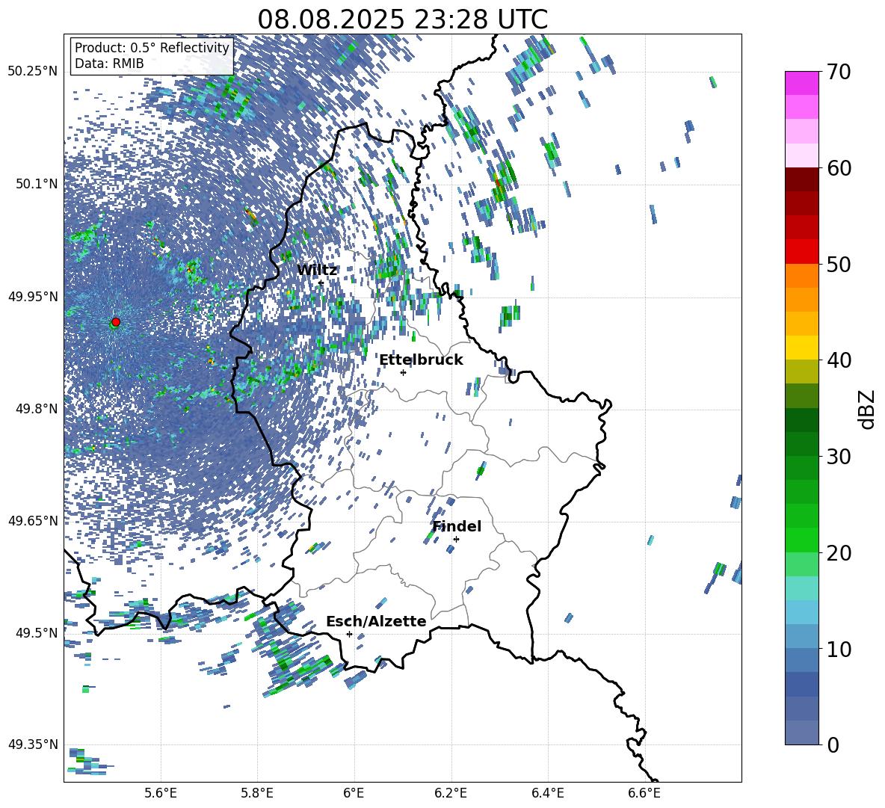Click the 49.35°N latitude tick label
The width and height of the screenshot is (885, 808).
click(x=33, y=744)
